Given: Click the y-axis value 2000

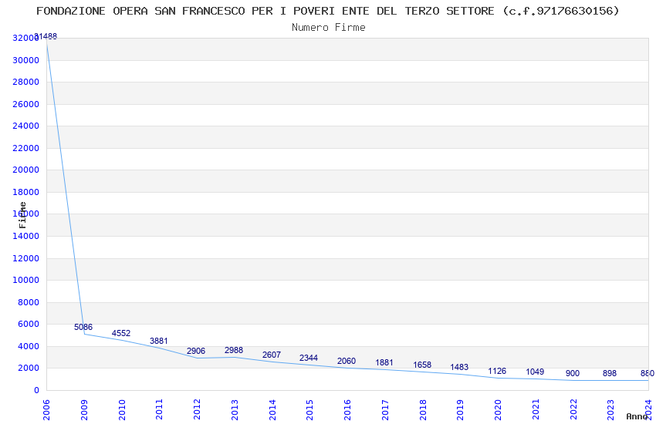Looking at the screenshot, I should click(29, 368).
